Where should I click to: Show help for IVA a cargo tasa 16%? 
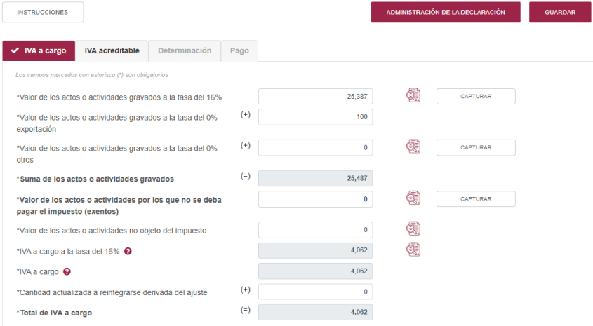(x=128, y=252)
